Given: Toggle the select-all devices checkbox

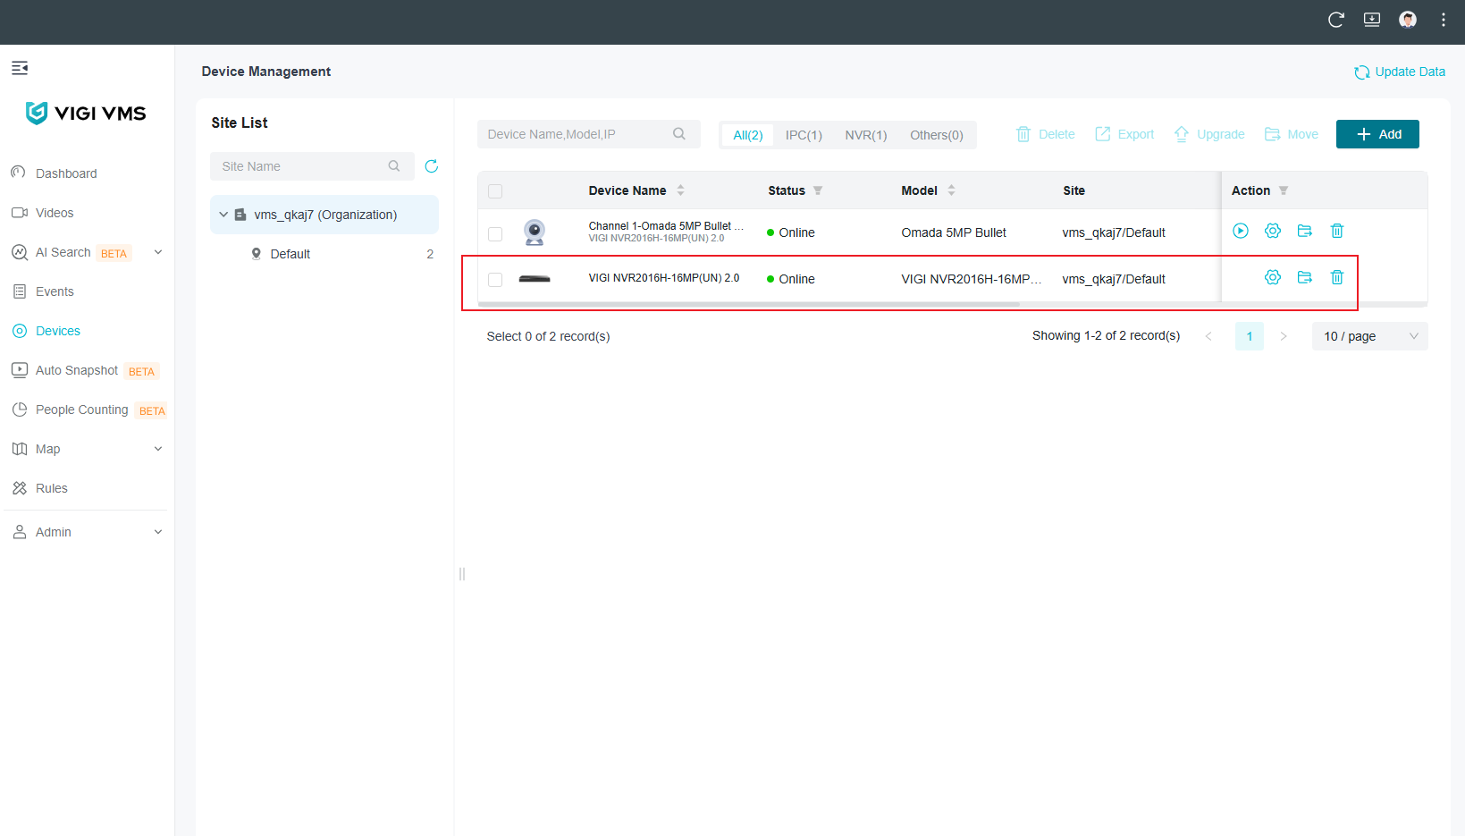Looking at the screenshot, I should 495,191.
